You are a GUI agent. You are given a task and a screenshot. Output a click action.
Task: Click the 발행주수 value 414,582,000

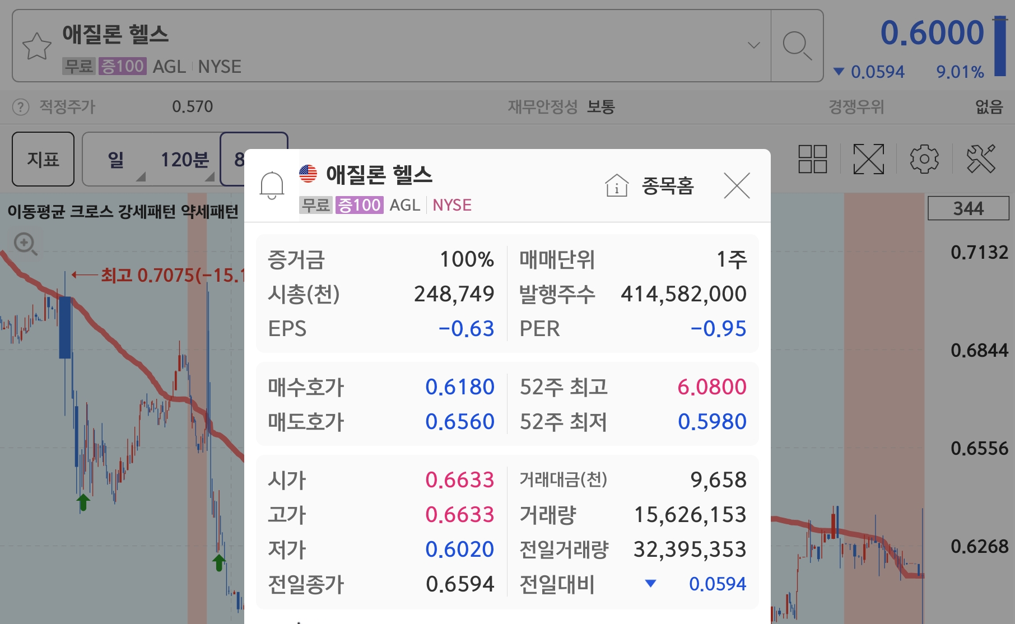(683, 294)
